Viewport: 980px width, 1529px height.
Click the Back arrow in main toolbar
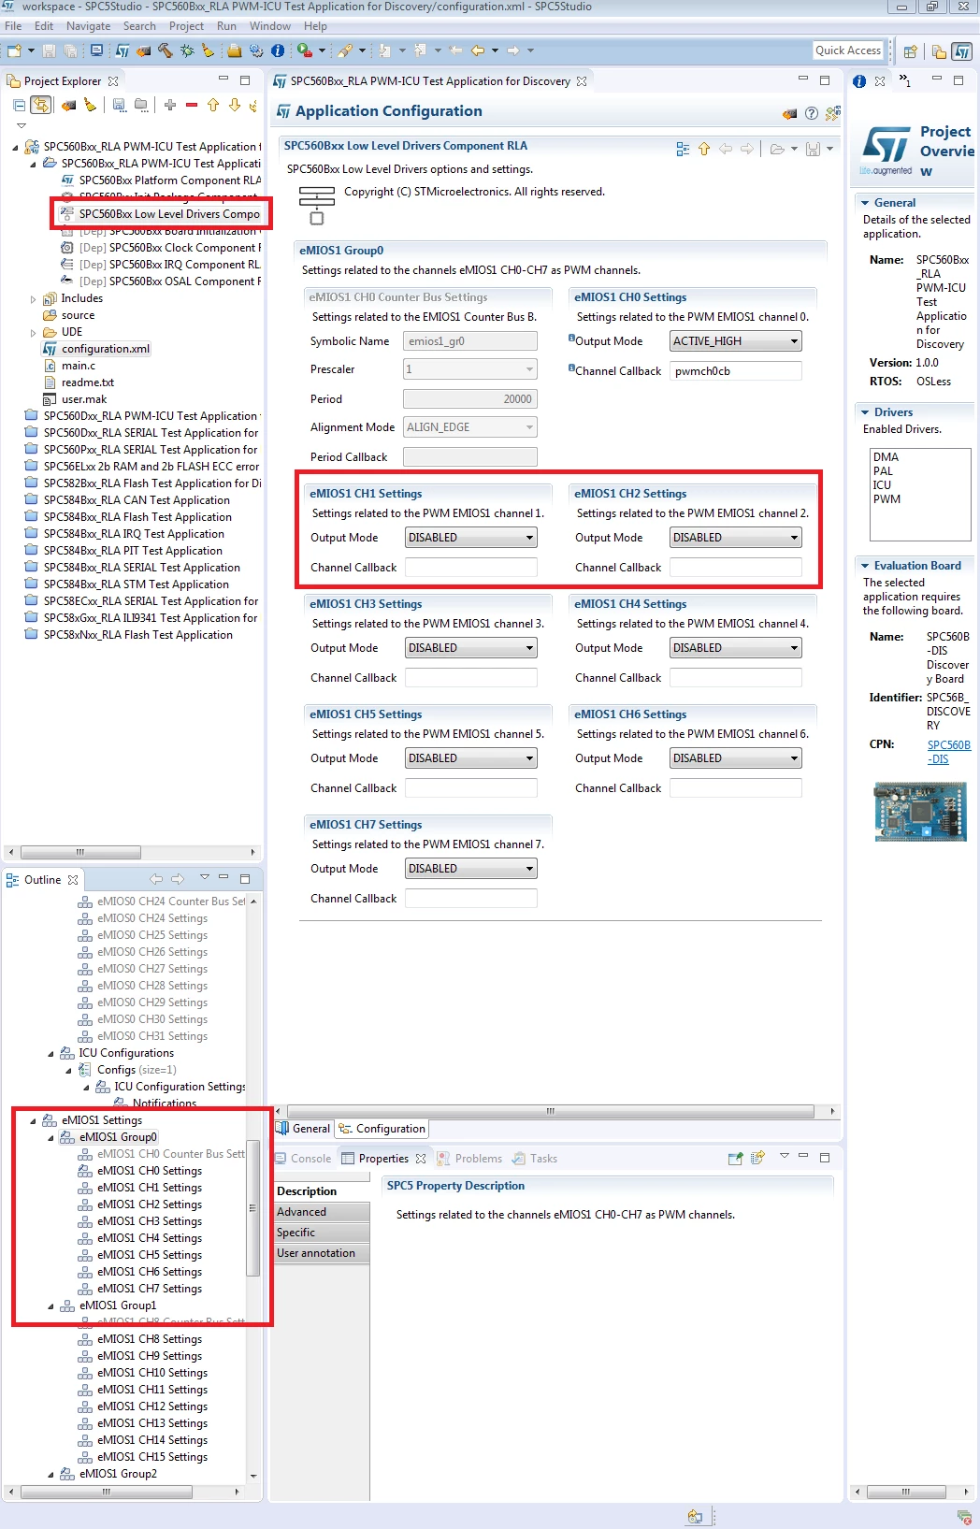click(478, 50)
